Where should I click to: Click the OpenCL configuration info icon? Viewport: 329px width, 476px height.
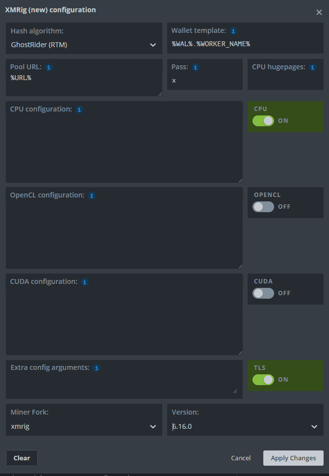[x=92, y=196]
